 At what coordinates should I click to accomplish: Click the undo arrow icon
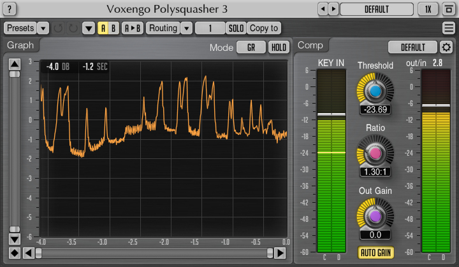point(58,29)
